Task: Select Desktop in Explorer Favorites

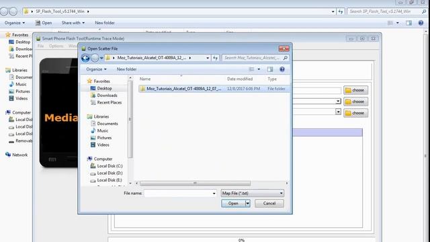Action: (23, 42)
